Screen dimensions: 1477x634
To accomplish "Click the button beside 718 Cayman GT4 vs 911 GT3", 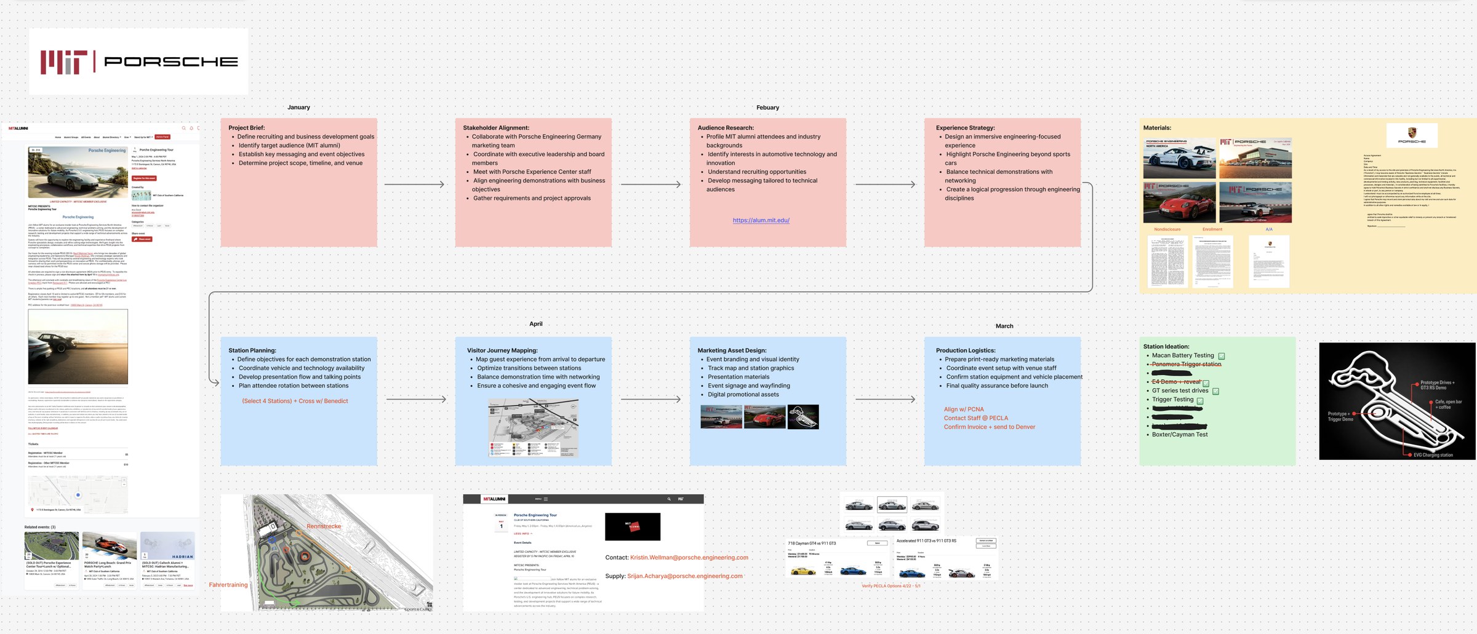I will [x=877, y=543].
